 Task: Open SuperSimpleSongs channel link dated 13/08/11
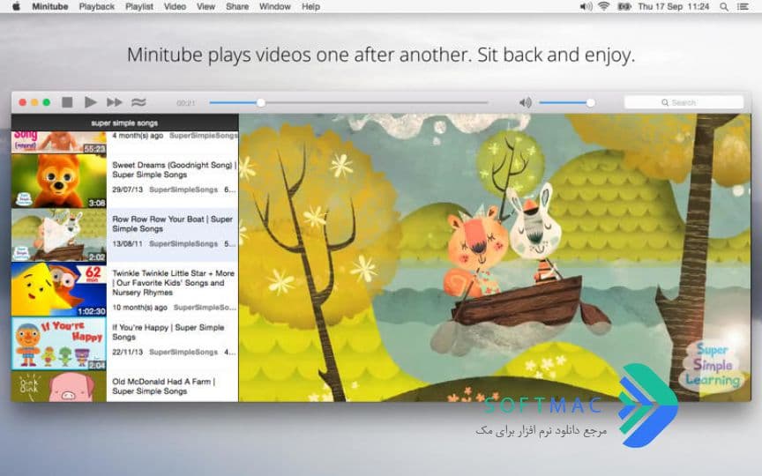(183, 244)
